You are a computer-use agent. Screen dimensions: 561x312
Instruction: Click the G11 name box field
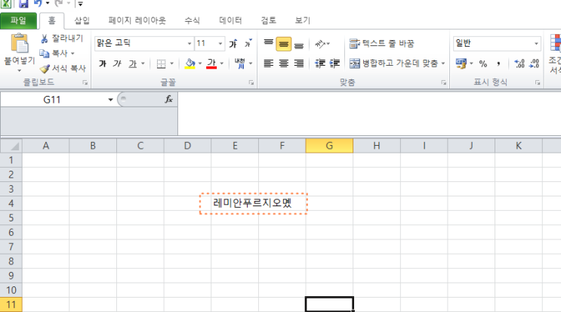52,100
